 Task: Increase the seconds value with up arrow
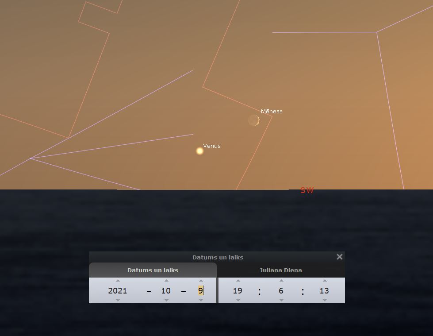coord(325,281)
